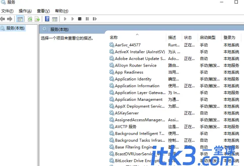Open the 查看(V) menu
Image resolution: width=244 pixels, height=166 pixels.
pyautogui.click(x=43, y=11)
